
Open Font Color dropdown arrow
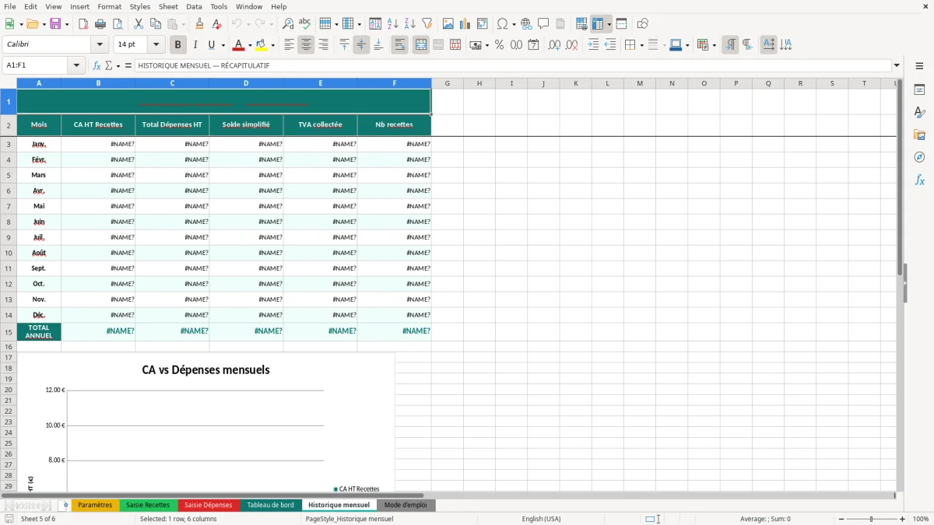(249, 45)
